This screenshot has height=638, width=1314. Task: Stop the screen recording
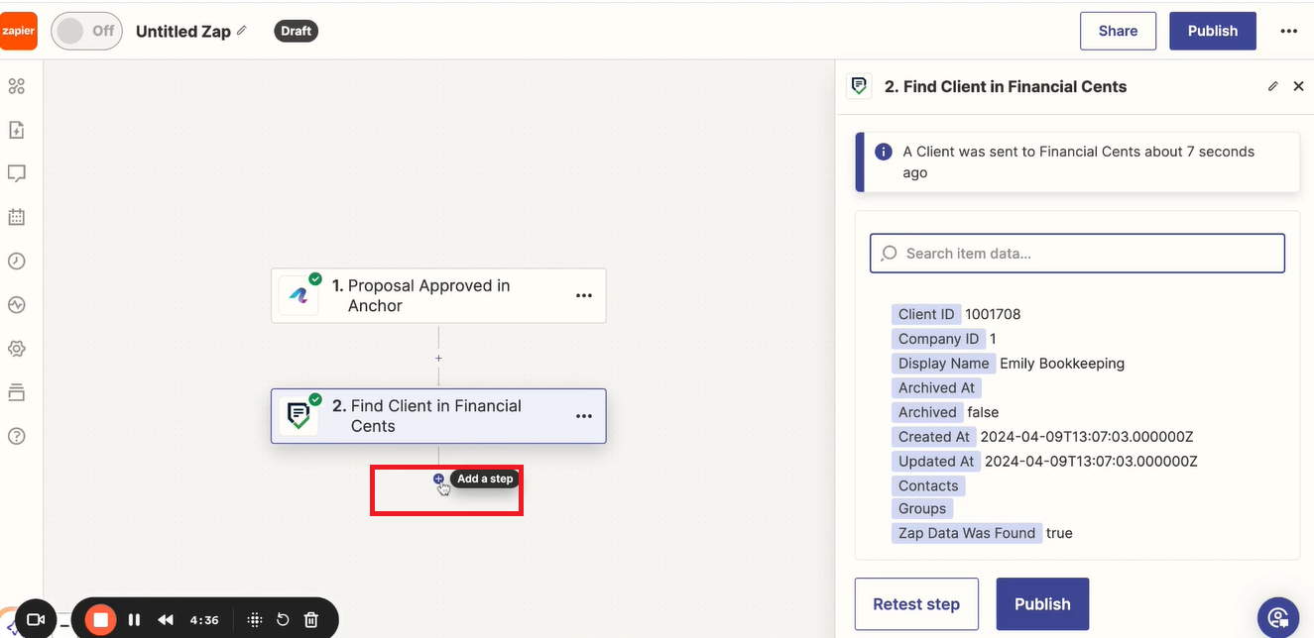point(100,620)
